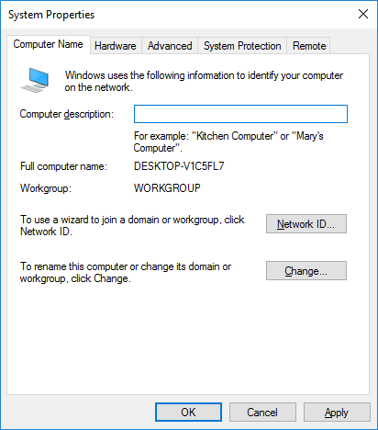Click the Change... button
Viewport: 378px width, 430px height.
(x=306, y=271)
